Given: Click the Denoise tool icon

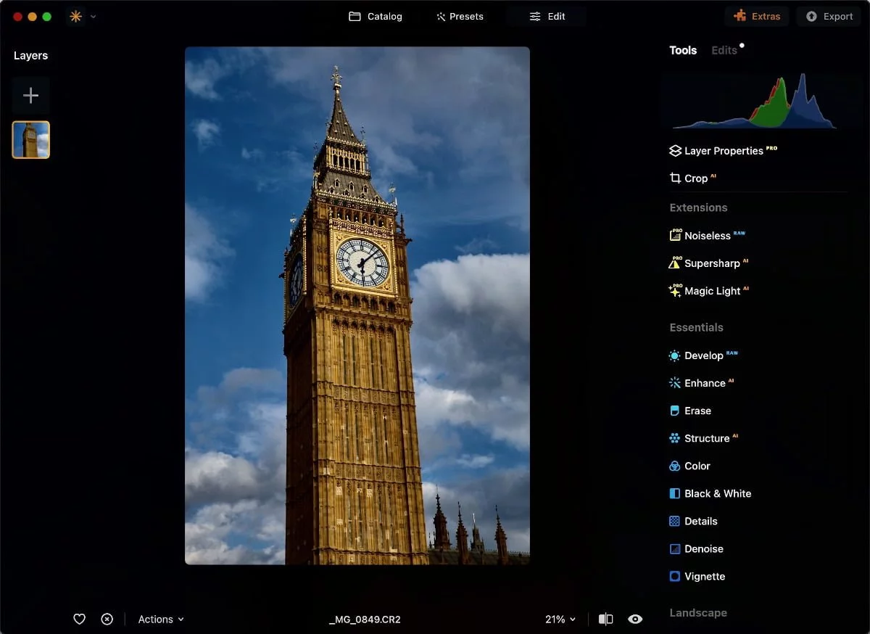Looking at the screenshot, I should [675, 549].
